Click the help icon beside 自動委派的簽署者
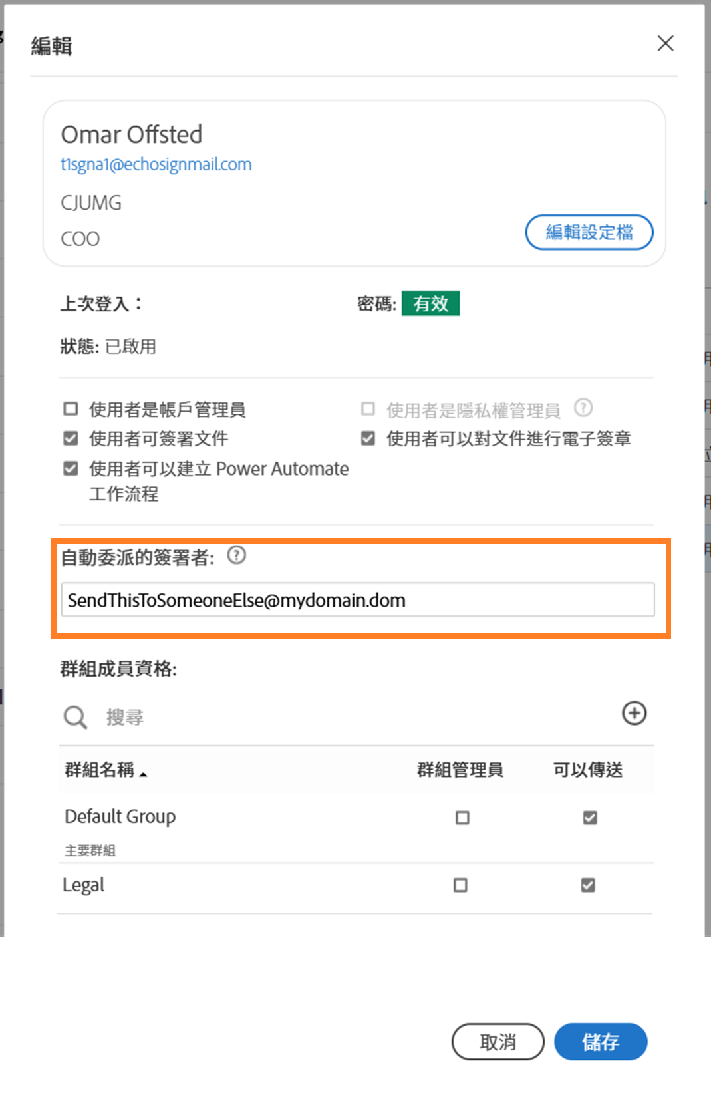 (x=236, y=555)
